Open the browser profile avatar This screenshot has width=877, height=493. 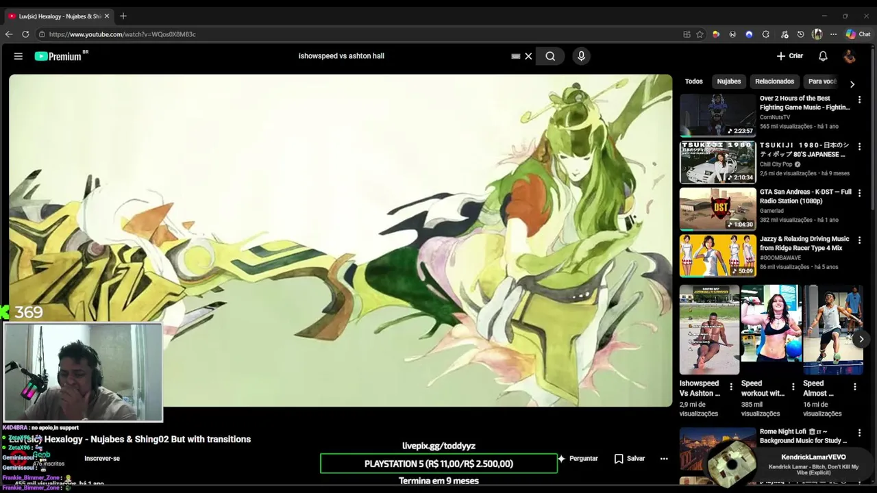(x=817, y=34)
